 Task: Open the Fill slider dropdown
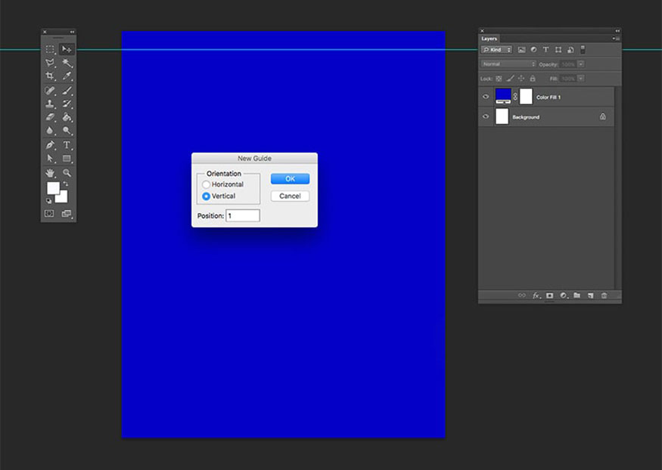point(581,79)
